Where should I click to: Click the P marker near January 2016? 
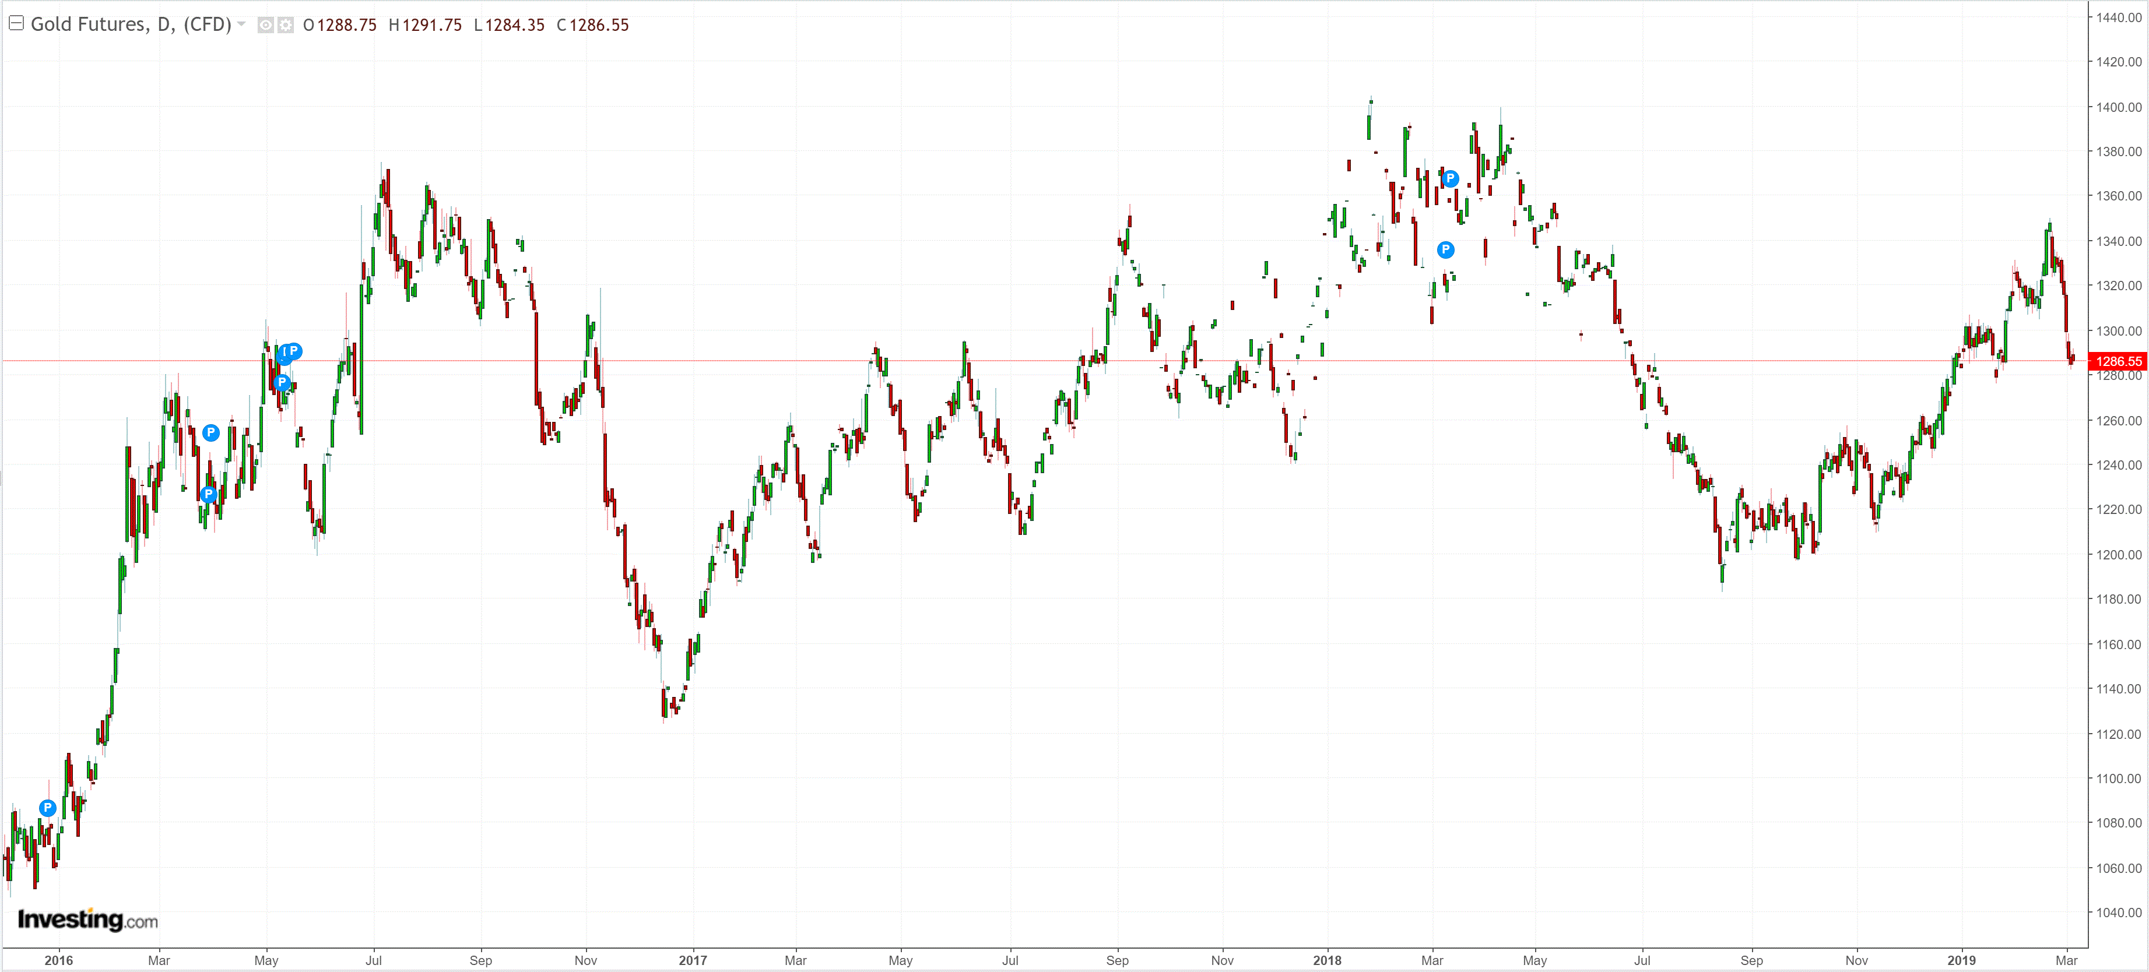(x=48, y=808)
